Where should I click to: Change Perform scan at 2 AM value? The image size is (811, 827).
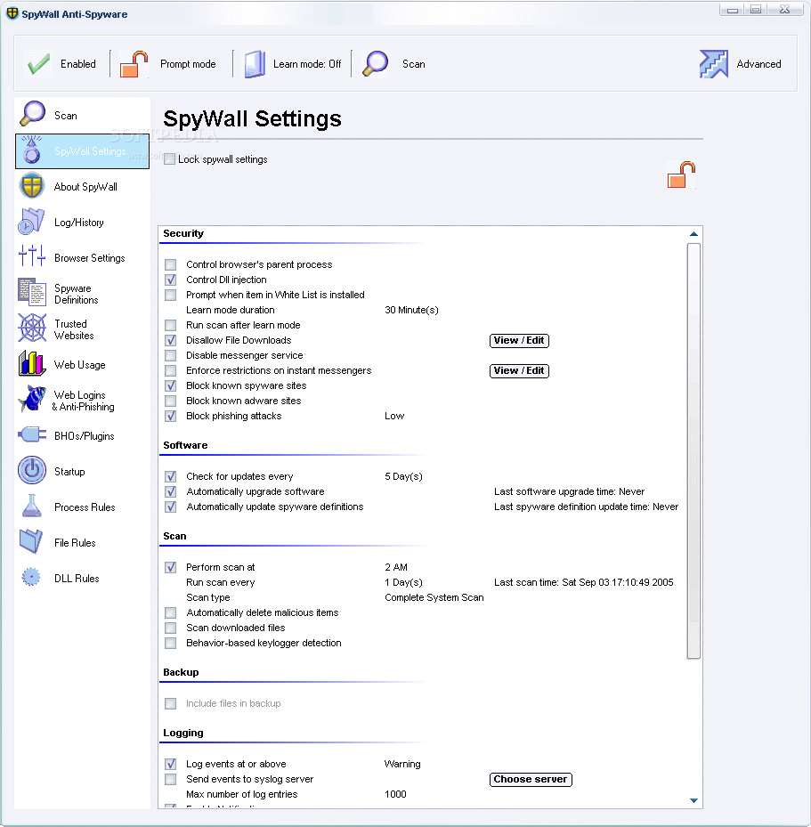pyautogui.click(x=396, y=568)
